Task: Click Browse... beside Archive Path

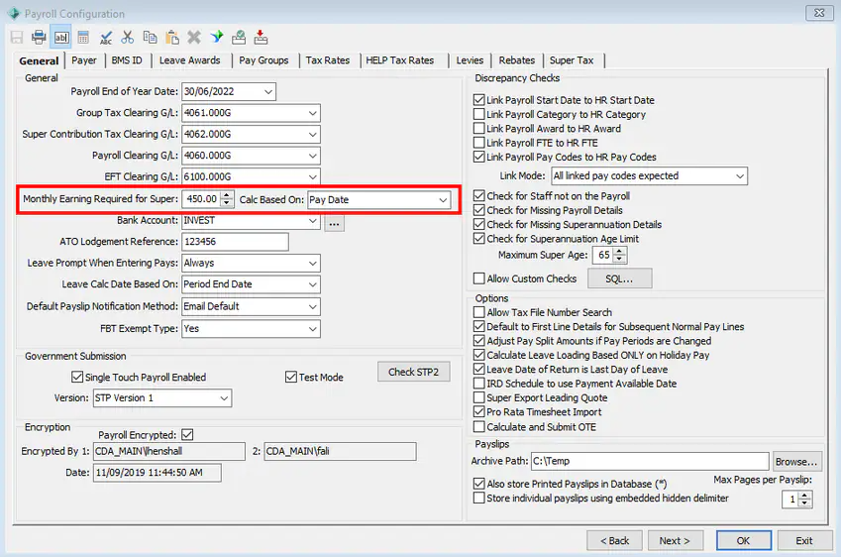Action: tap(796, 462)
